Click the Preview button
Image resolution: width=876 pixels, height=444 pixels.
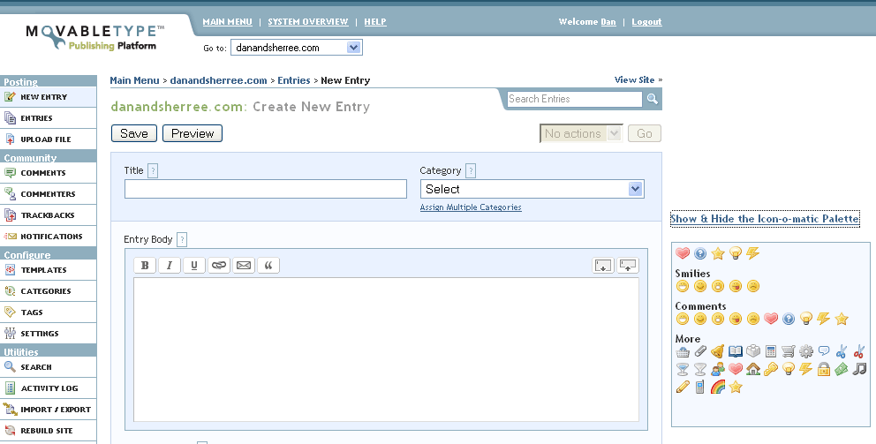click(193, 133)
